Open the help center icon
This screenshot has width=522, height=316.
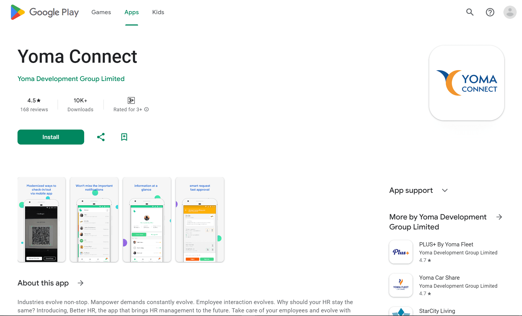[490, 12]
